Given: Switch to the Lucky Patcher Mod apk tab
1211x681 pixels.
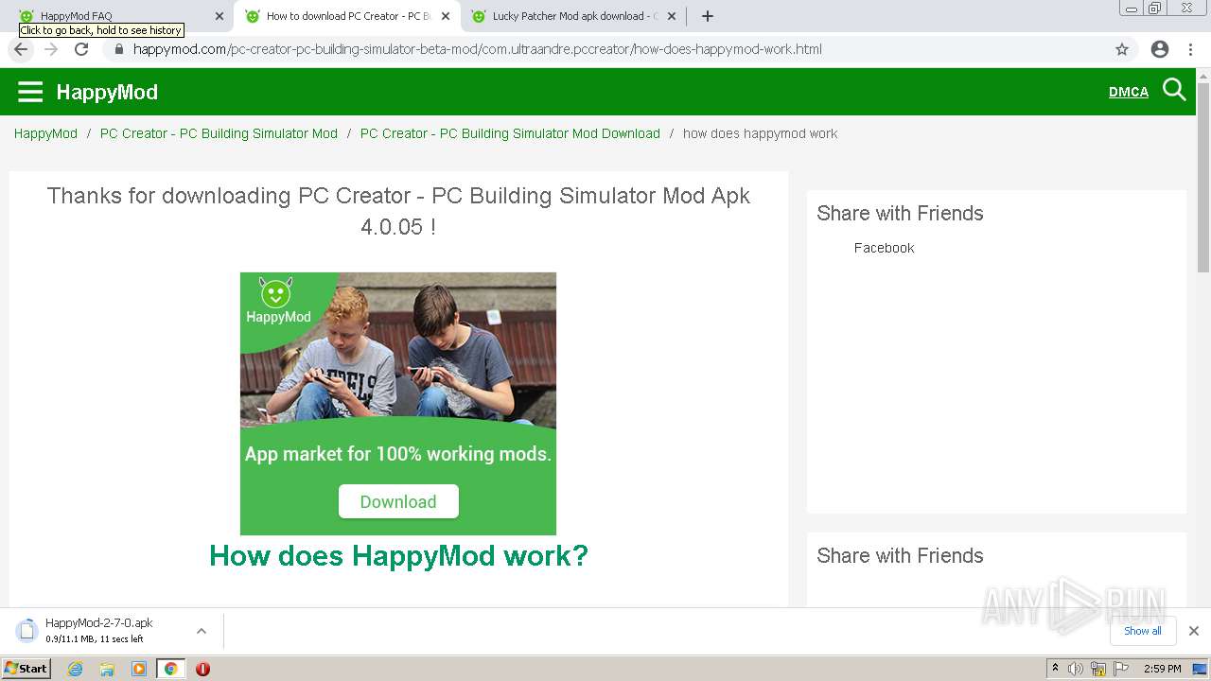Looking at the screenshot, I should (572, 16).
